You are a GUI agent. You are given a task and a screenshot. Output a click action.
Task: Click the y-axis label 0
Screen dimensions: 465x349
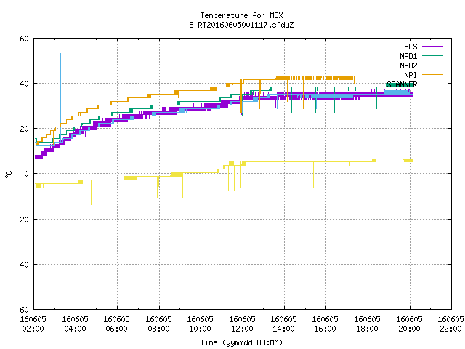click(27, 174)
